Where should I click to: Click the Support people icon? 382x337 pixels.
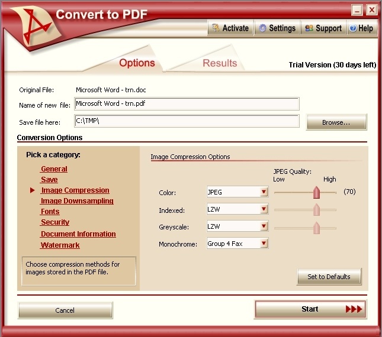[x=309, y=28]
